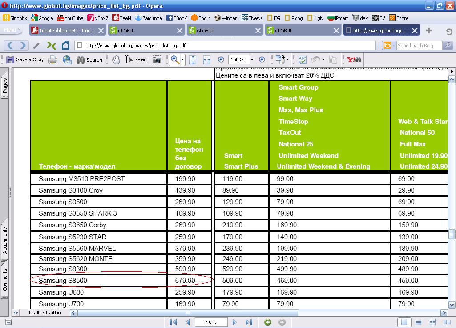Click the pencil edit icon
The height and width of the screenshot is (328, 456).
click(36, 46)
